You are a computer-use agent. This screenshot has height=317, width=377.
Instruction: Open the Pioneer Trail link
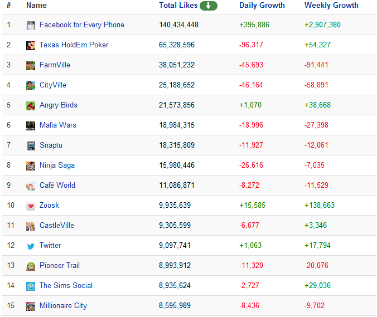[59, 265]
